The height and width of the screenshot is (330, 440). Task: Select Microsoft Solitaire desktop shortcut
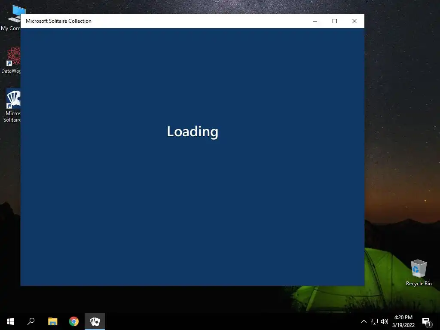pos(11,106)
